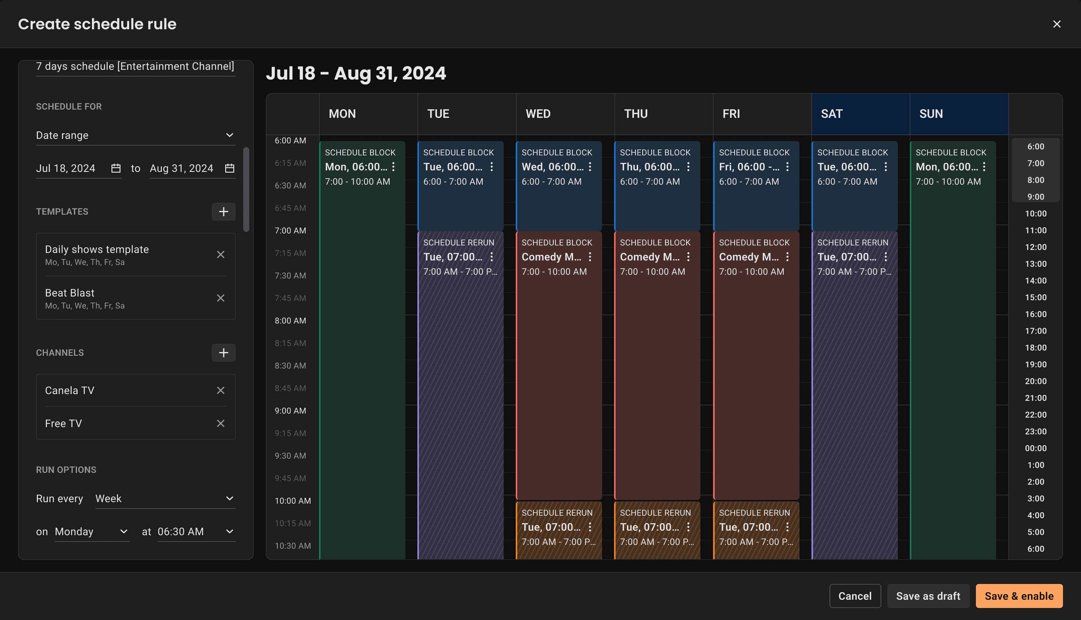This screenshot has height=620, width=1081.
Task: Open options for Saturday schedule rerun block
Action: [x=885, y=257]
